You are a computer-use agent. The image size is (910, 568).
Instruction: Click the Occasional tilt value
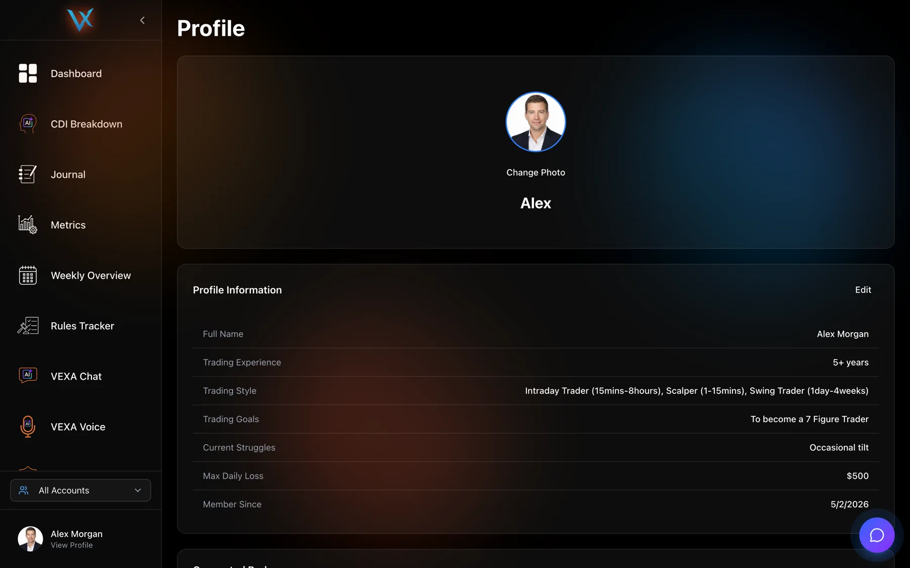[839, 447]
